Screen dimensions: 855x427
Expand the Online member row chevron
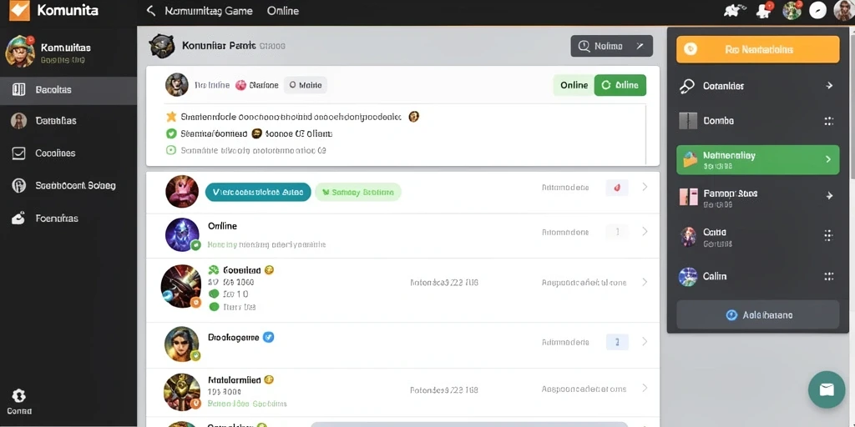pyautogui.click(x=645, y=232)
